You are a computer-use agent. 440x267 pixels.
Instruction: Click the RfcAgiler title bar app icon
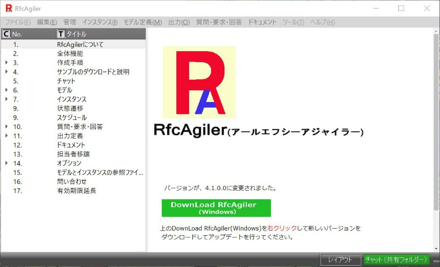tap(9, 9)
